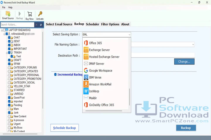Click the folder tree horizontal scrollbar
Image resolution: width=211 pixels, height=140 pixels.
click(20, 134)
